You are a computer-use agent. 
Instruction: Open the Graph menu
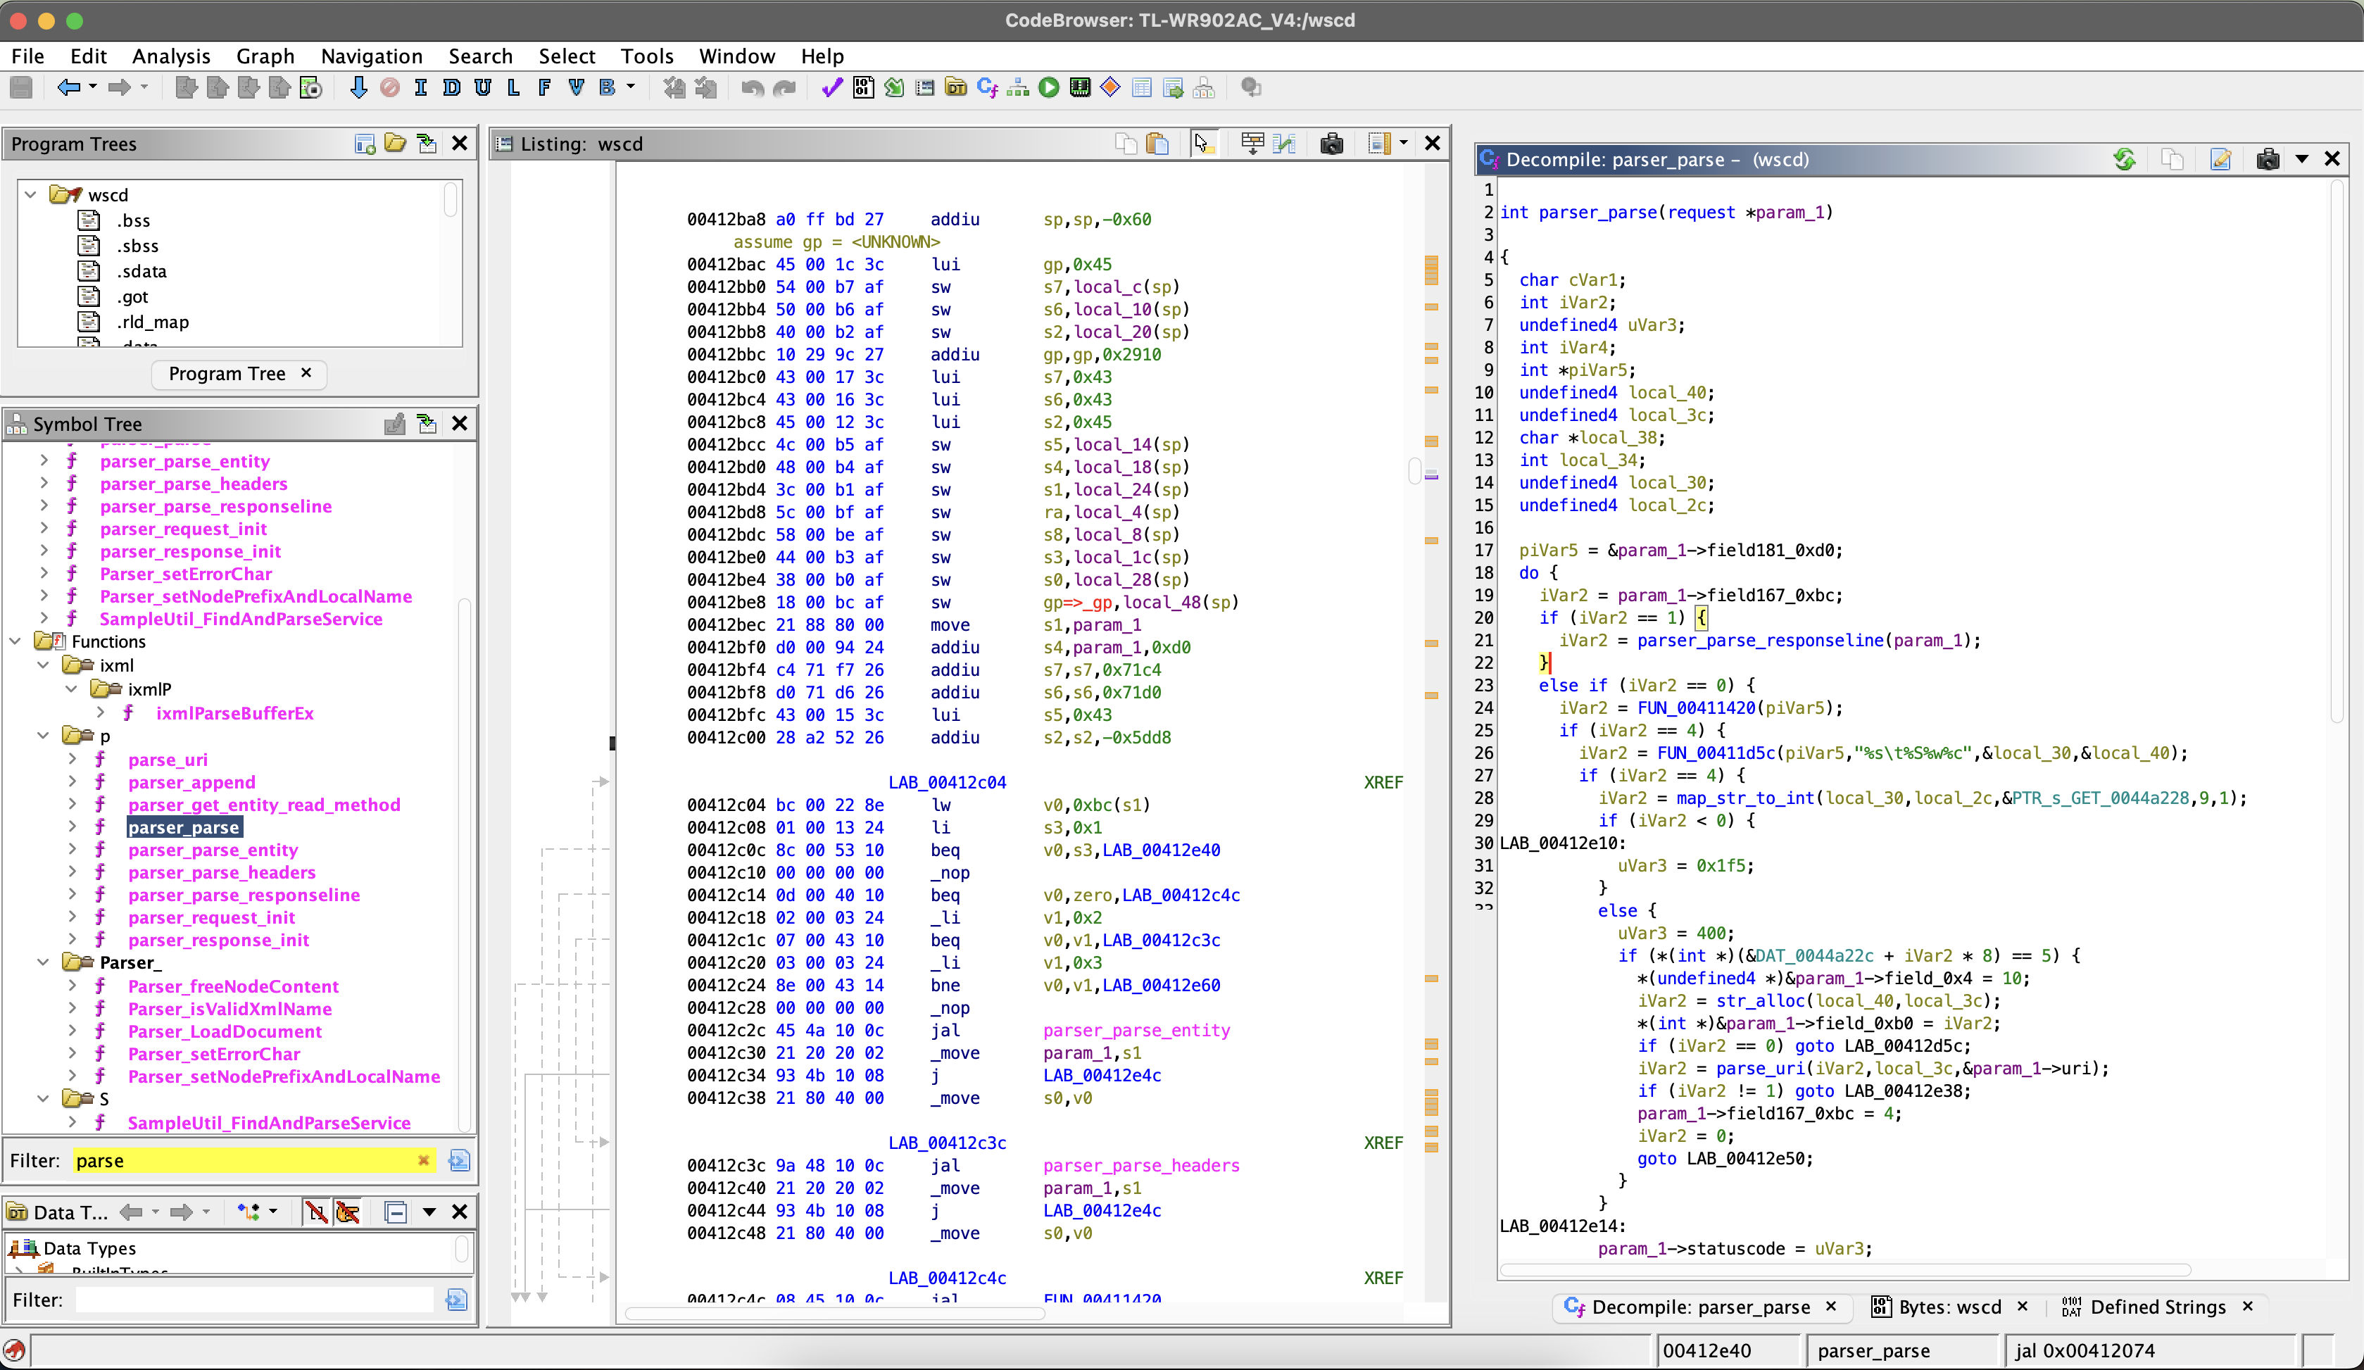(265, 56)
